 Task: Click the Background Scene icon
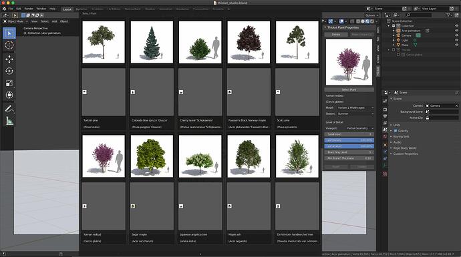[x=427, y=111]
